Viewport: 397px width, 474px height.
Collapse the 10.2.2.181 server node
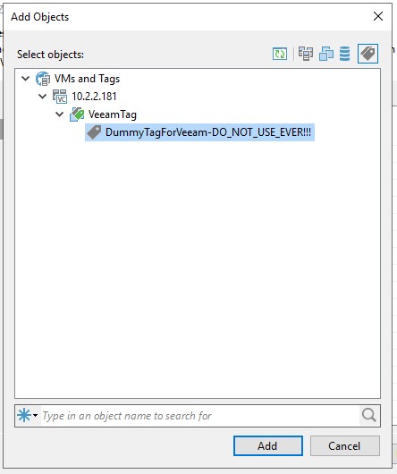43,97
